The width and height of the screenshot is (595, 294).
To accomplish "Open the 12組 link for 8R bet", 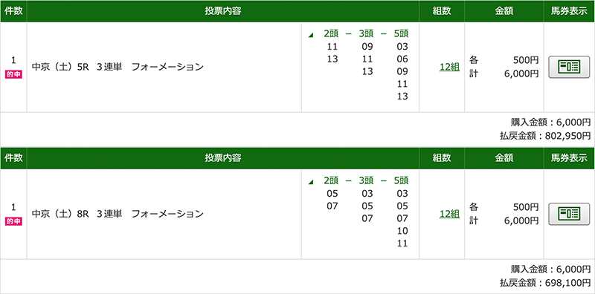I will (x=449, y=214).
